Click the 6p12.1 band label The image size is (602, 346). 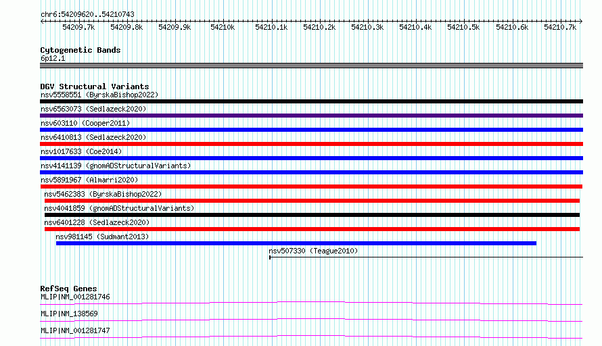(53, 58)
